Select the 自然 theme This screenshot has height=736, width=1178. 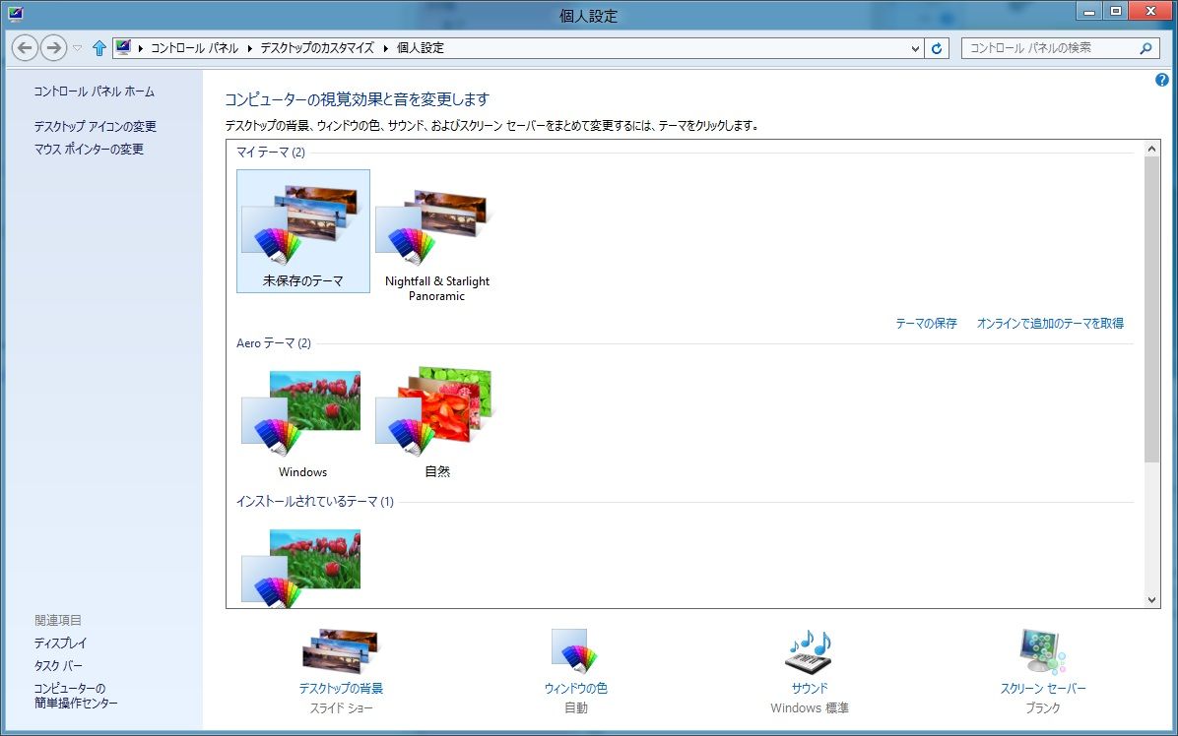[436, 422]
